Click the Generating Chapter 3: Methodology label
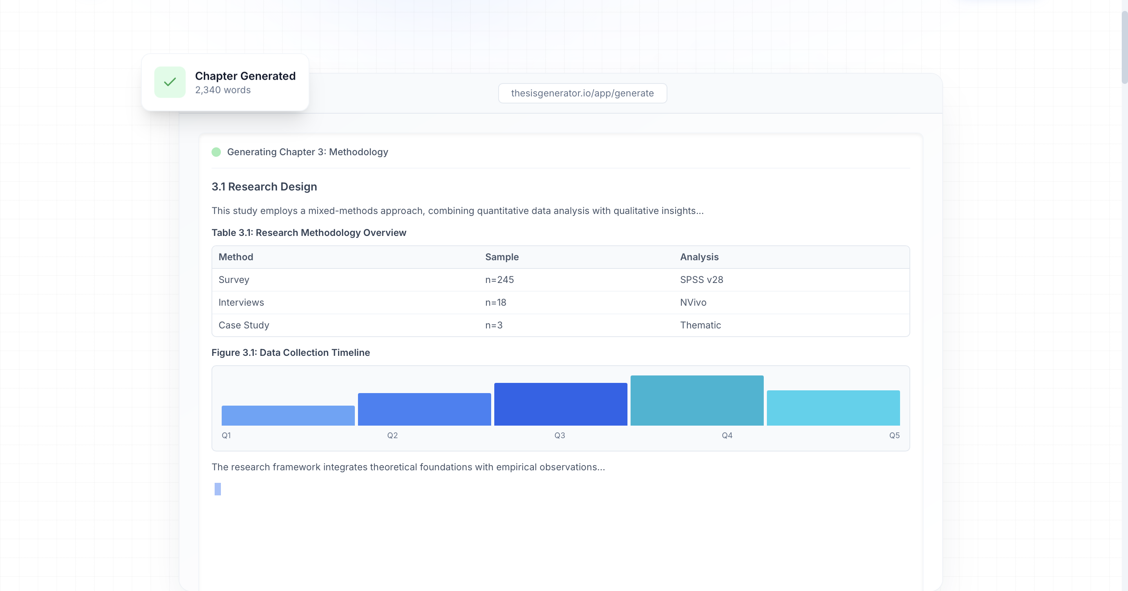 click(307, 152)
